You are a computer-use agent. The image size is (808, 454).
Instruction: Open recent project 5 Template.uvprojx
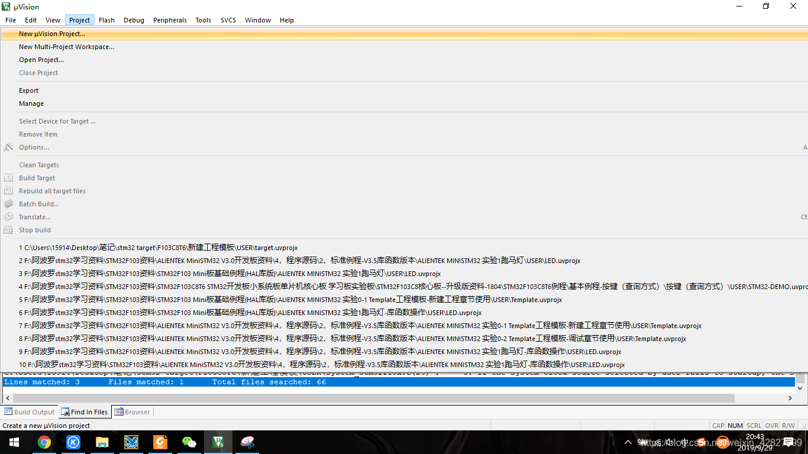point(404,300)
